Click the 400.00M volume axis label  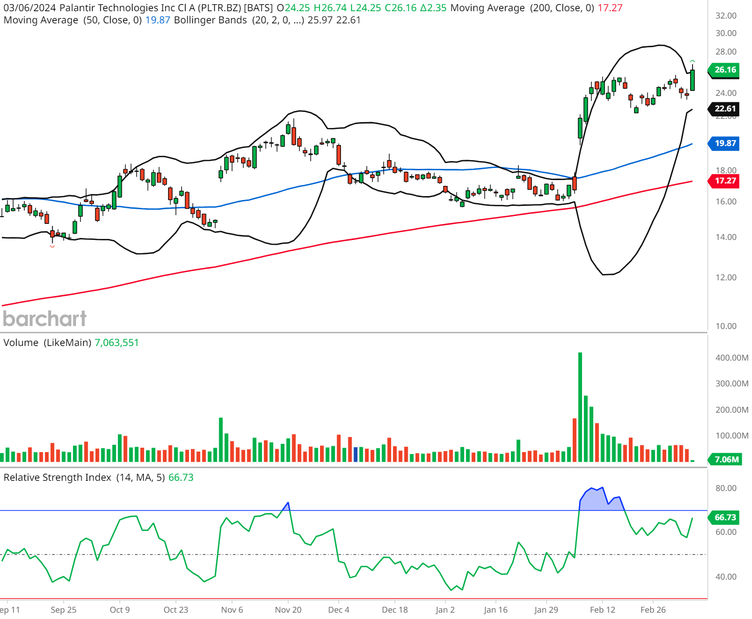(x=732, y=358)
